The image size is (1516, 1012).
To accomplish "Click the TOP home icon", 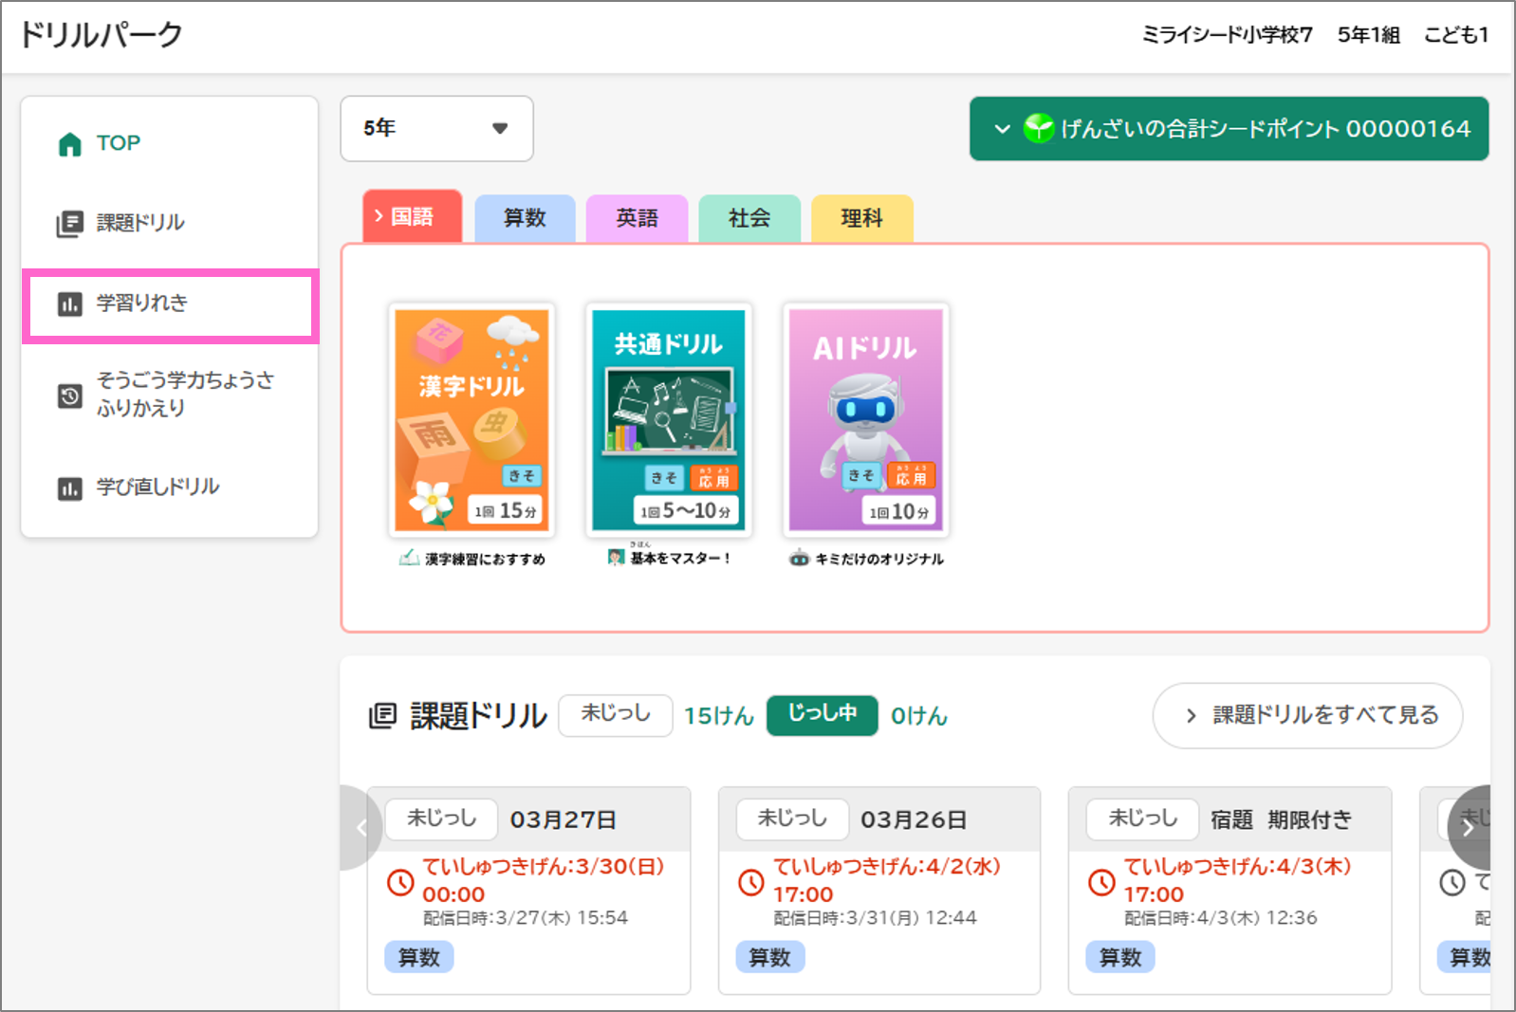I will coord(70,144).
